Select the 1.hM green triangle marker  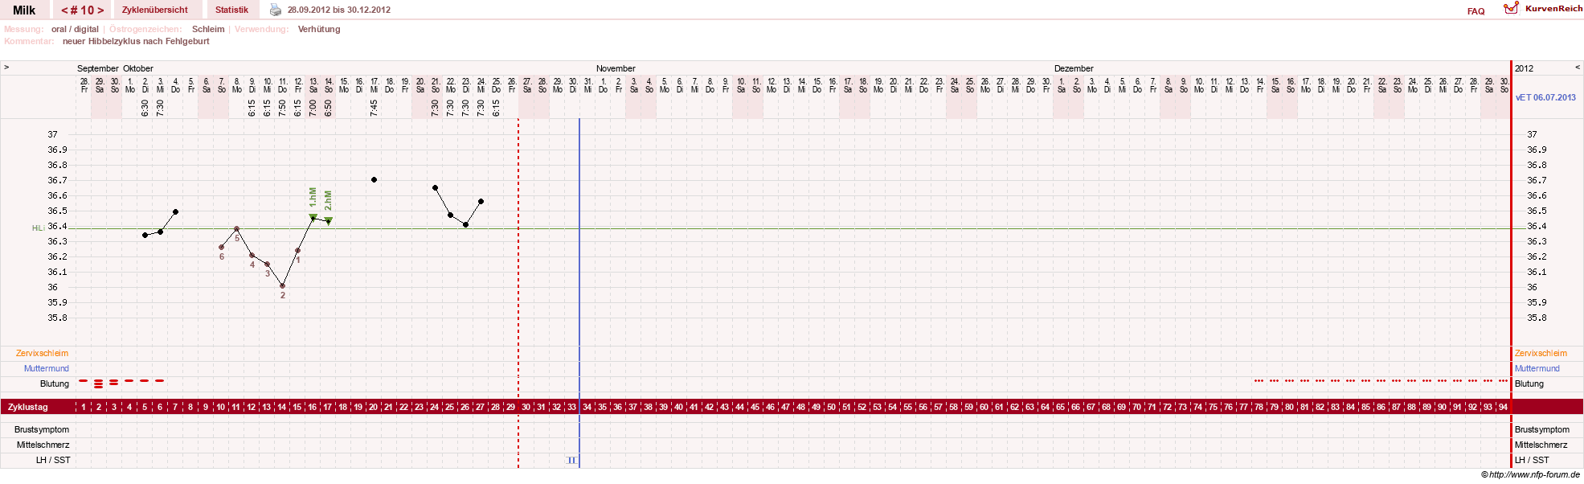pyautogui.click(x=313, y=216)
